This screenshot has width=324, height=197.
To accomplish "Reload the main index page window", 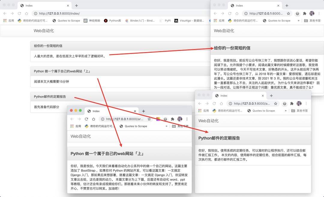I will [19, 13].
